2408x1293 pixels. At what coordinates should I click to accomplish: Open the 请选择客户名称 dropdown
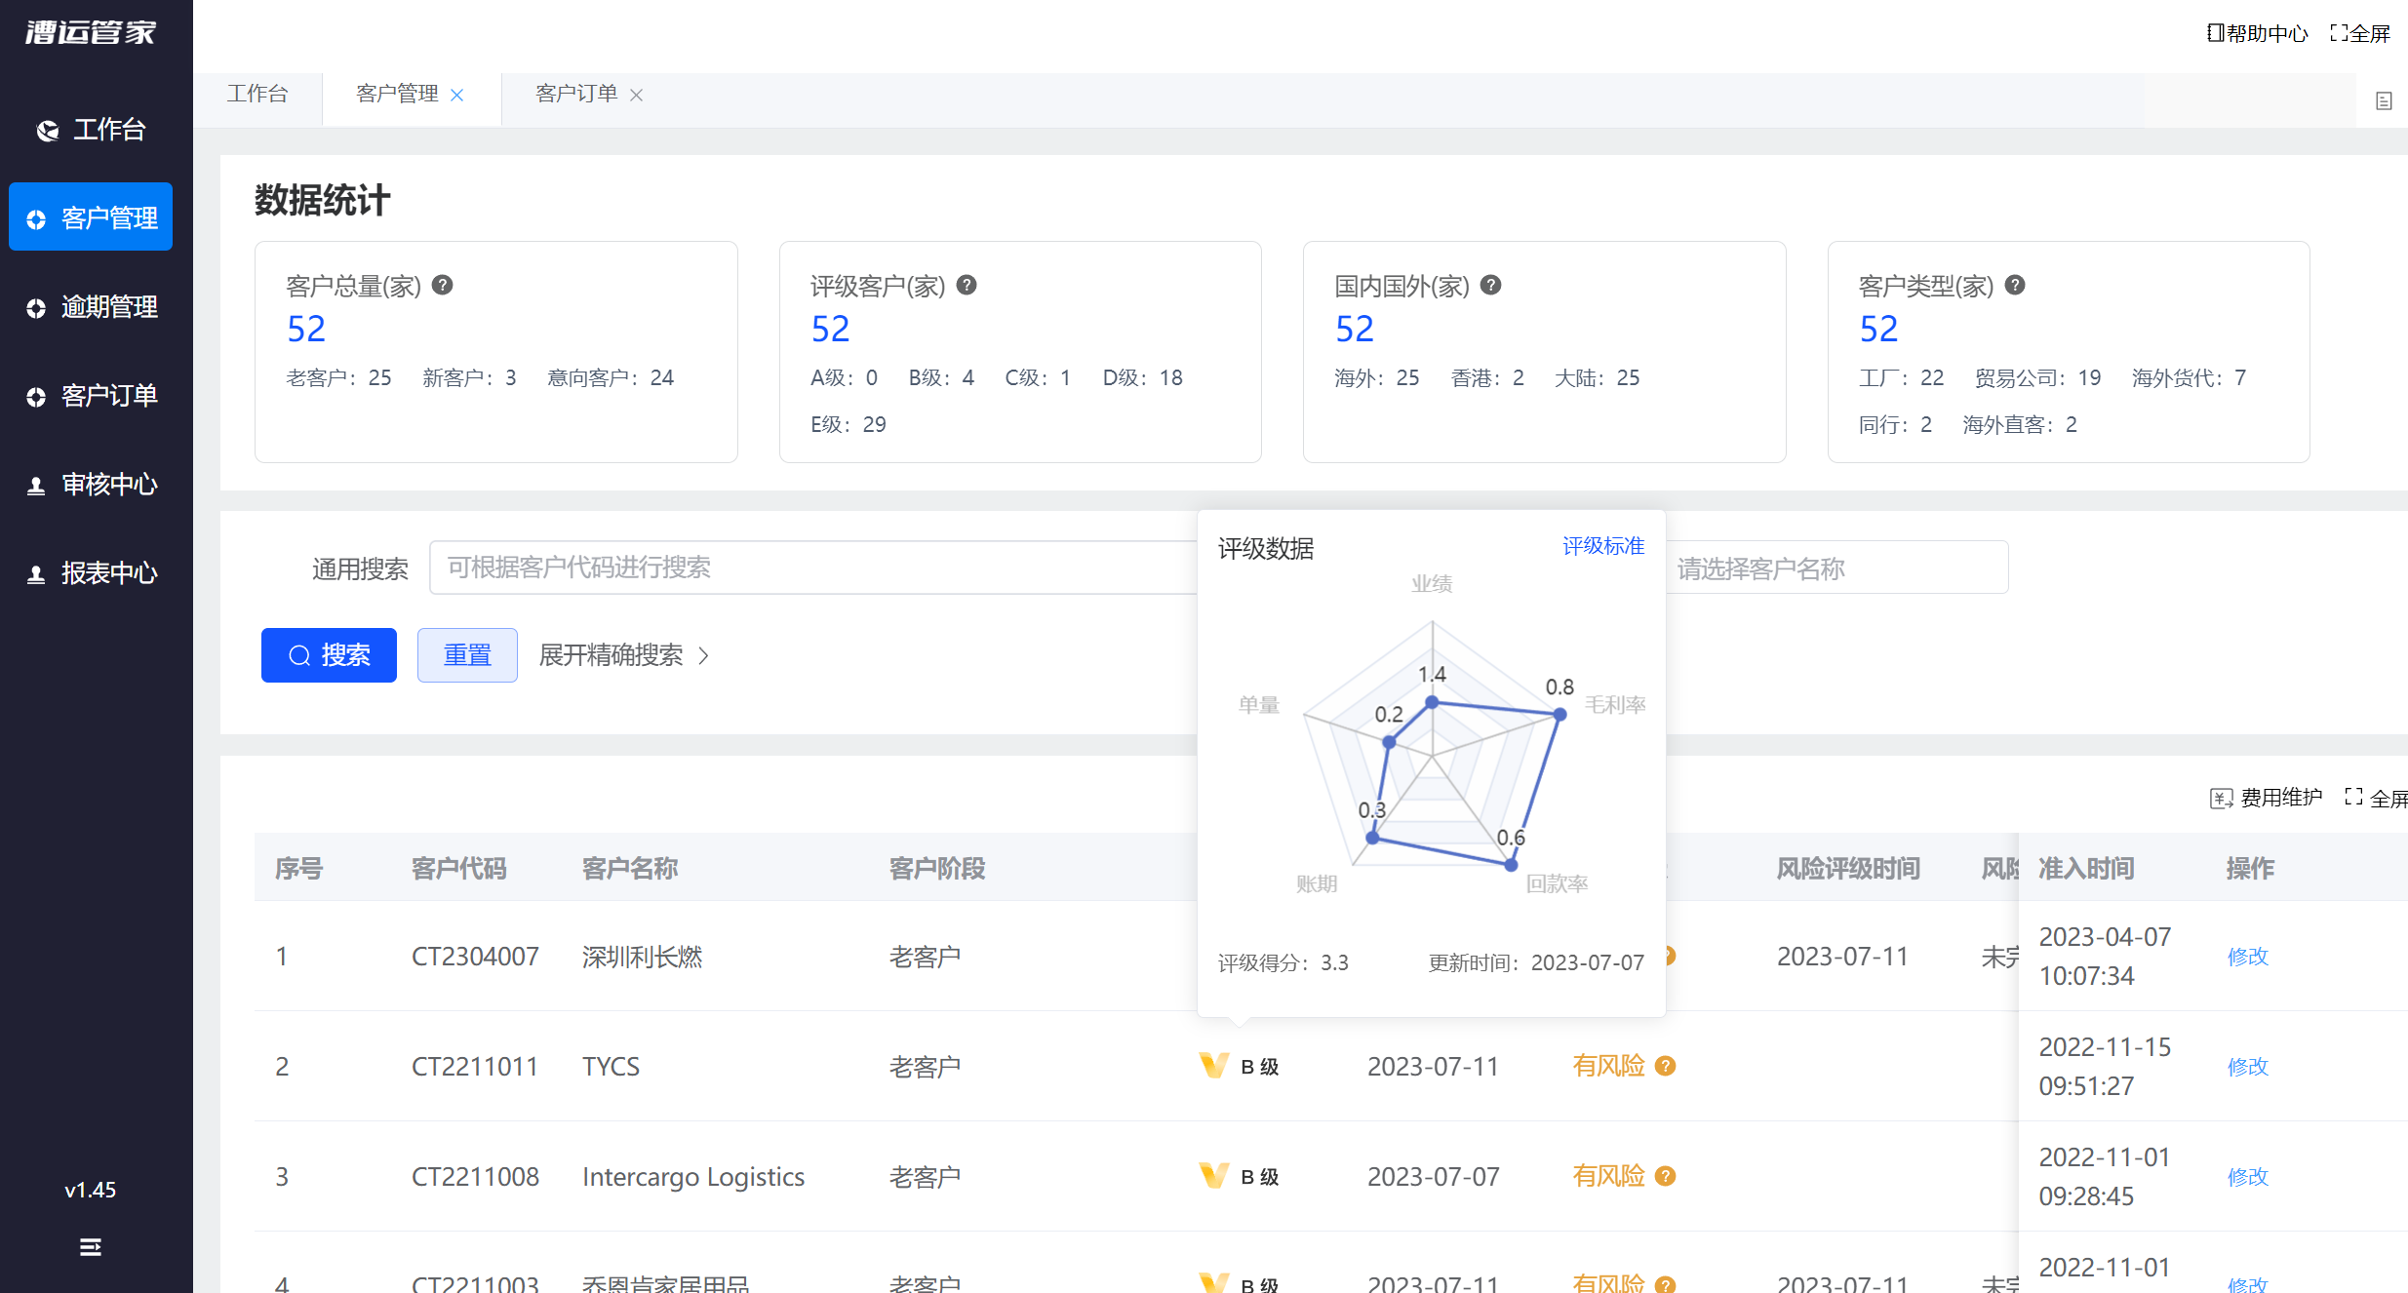1836,568
